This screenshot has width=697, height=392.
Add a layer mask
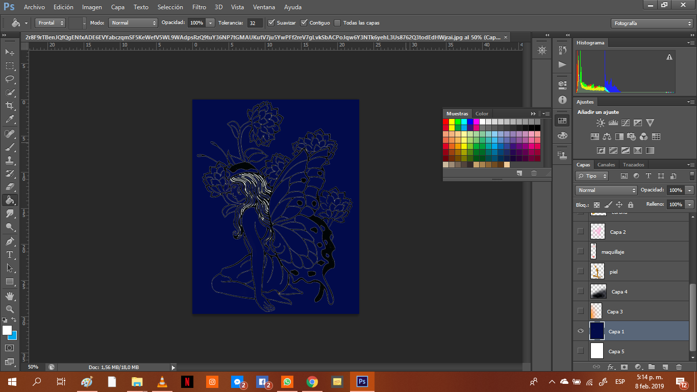pyautogui.click(x=624, y=367)
